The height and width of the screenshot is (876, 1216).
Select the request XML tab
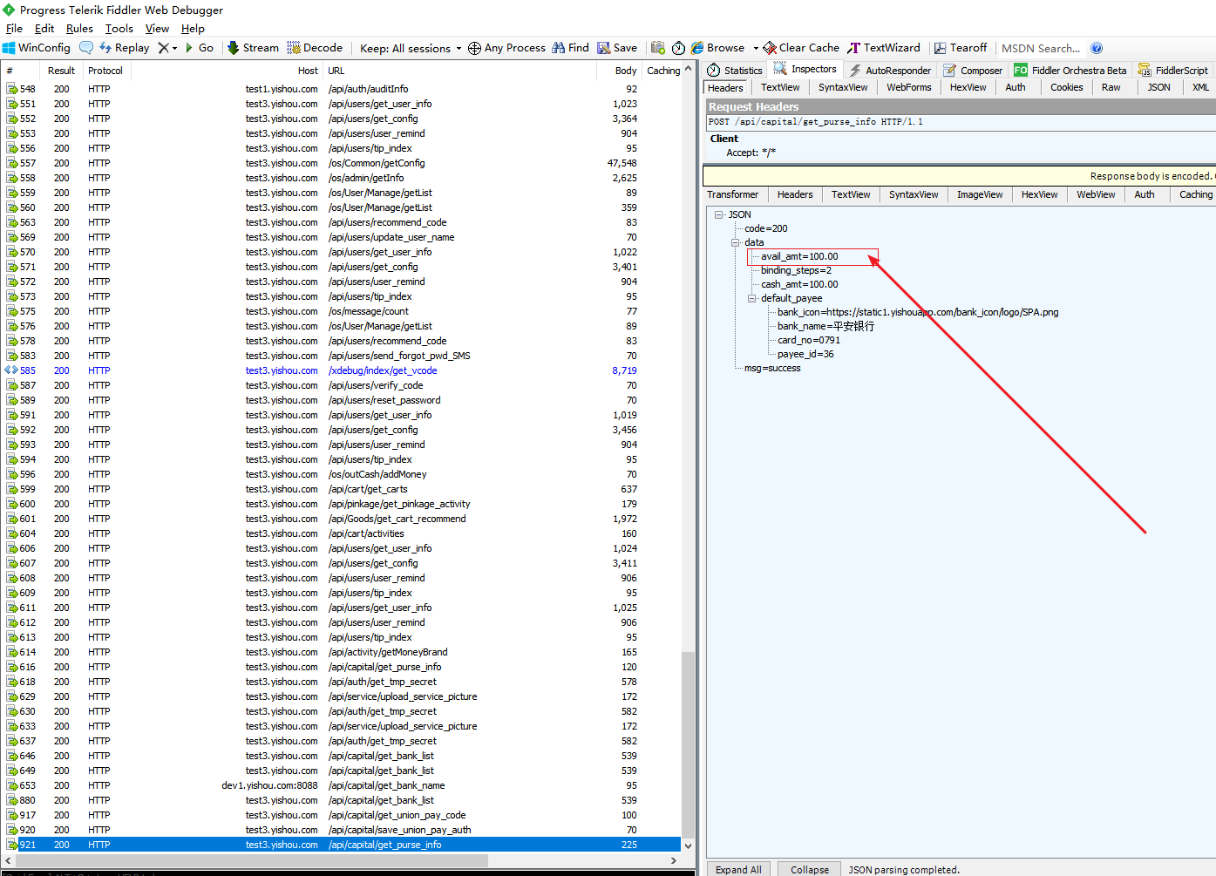(x=1200, y=87)
